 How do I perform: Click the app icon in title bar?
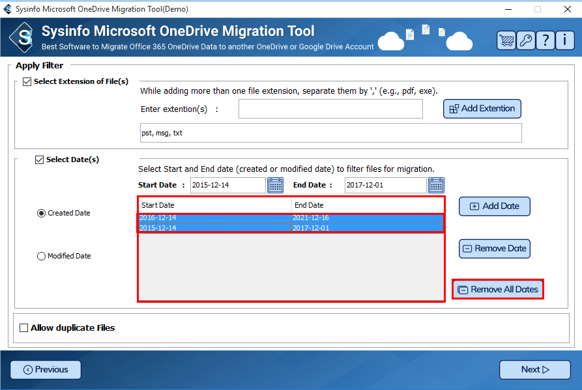(x=8, y=9)
